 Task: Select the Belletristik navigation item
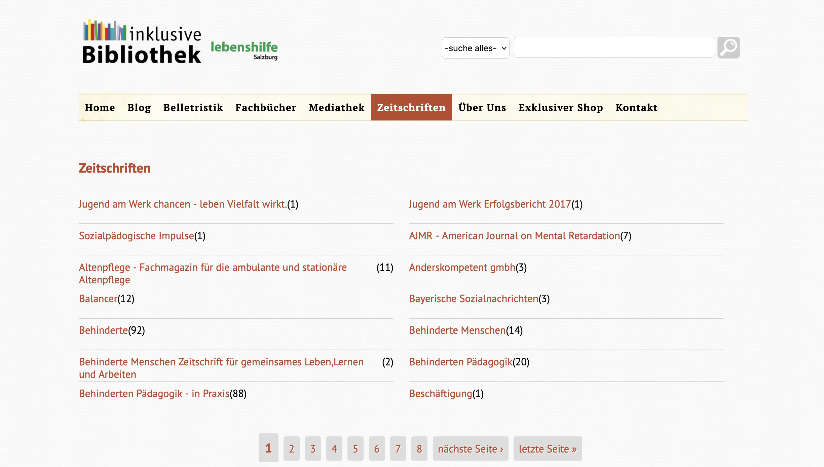193,108
